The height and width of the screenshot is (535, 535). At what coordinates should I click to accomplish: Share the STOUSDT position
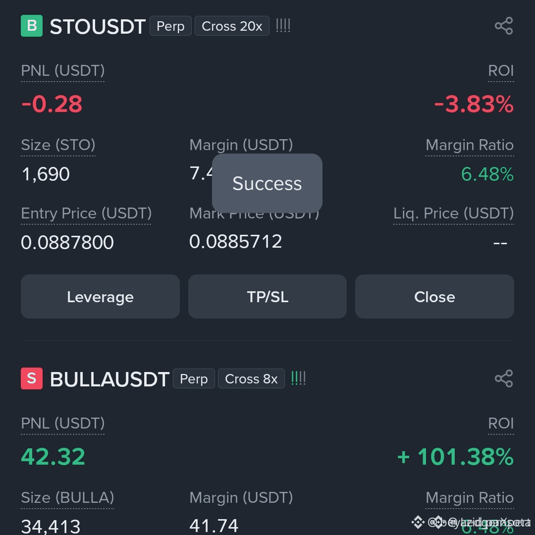point(504,26)
